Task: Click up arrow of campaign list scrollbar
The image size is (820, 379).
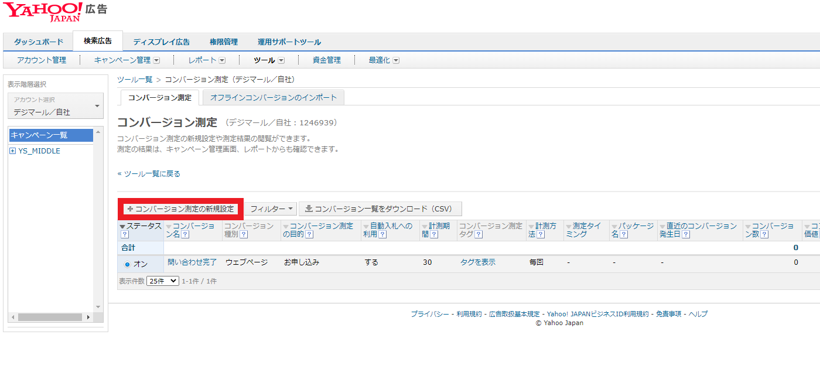Action: [x=98, y=132]
